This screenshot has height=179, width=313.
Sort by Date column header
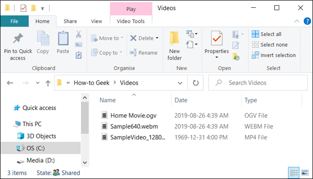(x=181, y=100)
